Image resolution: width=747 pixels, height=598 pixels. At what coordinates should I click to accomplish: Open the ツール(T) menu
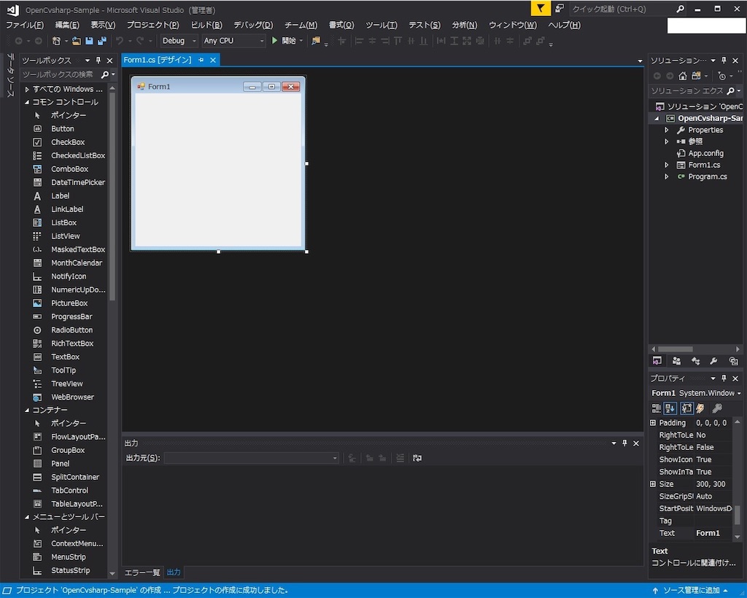381,26
